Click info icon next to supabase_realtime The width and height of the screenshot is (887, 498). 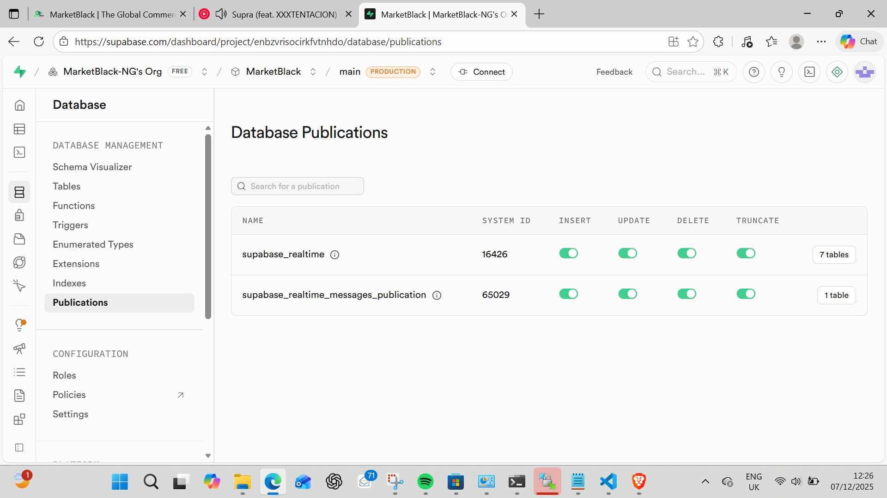(335, 255)
